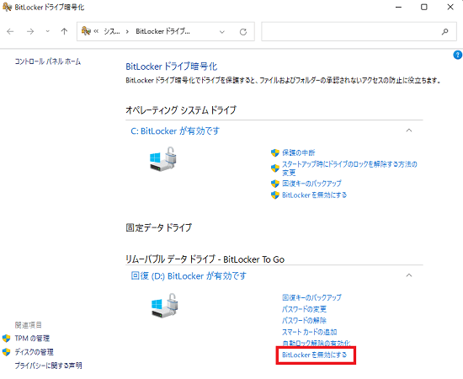Click the D: drive lock icon
This screenshot has width=463, height=379.
coord(165,306)
